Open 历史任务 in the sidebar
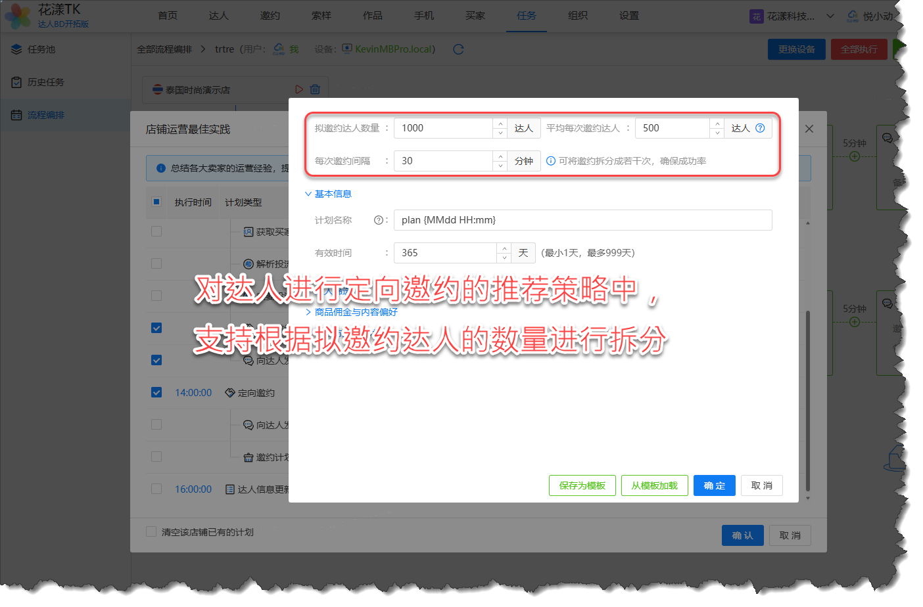The width and height of the screenshot is (923, 607). click(45, 82)
